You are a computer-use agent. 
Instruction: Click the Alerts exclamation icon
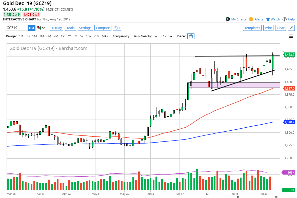tap(251, 19)
